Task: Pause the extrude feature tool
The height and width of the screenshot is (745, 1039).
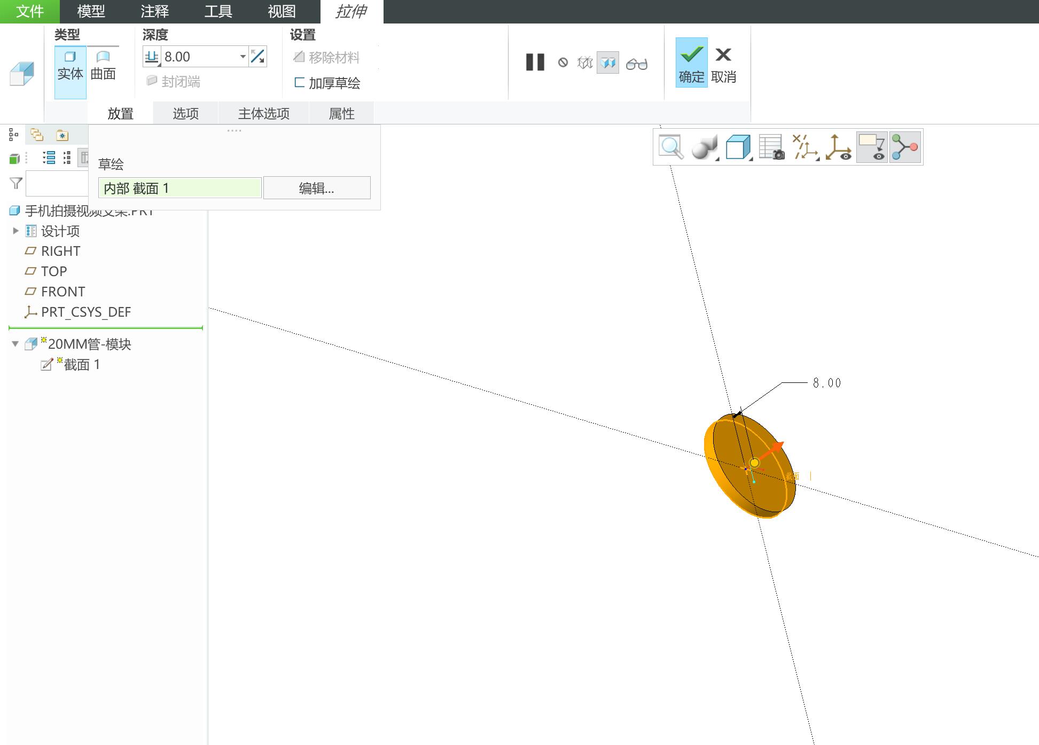Action: (x=535, y=62)
